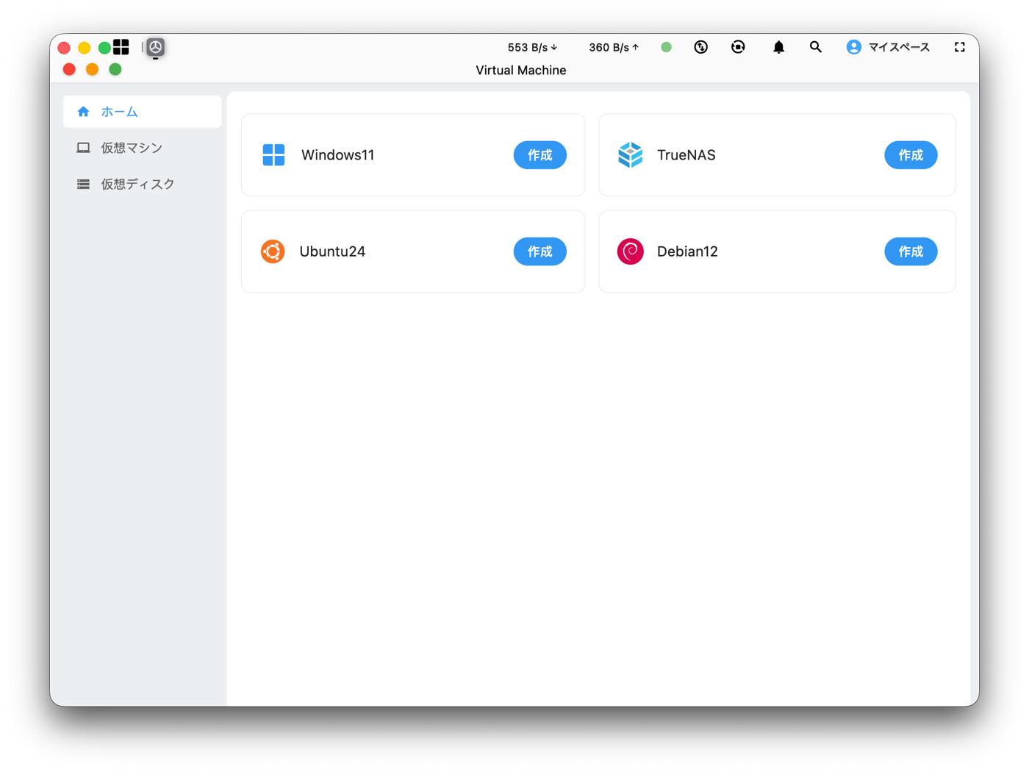Click the TrueNAS logo icon
Screen dimensions: 1029x772
(x=630, y=155)
